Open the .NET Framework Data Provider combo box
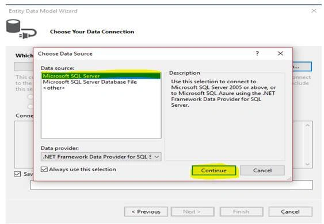324x224 pixels. click(x=101, y=157)
